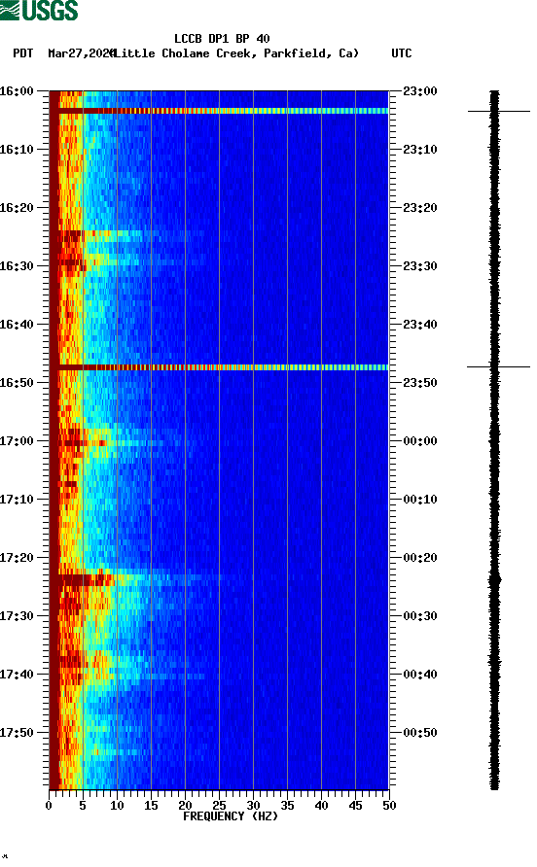This screenshot has width=537, height=867.
Task: Click the 16:20 PDT time label
Action: 17,208
